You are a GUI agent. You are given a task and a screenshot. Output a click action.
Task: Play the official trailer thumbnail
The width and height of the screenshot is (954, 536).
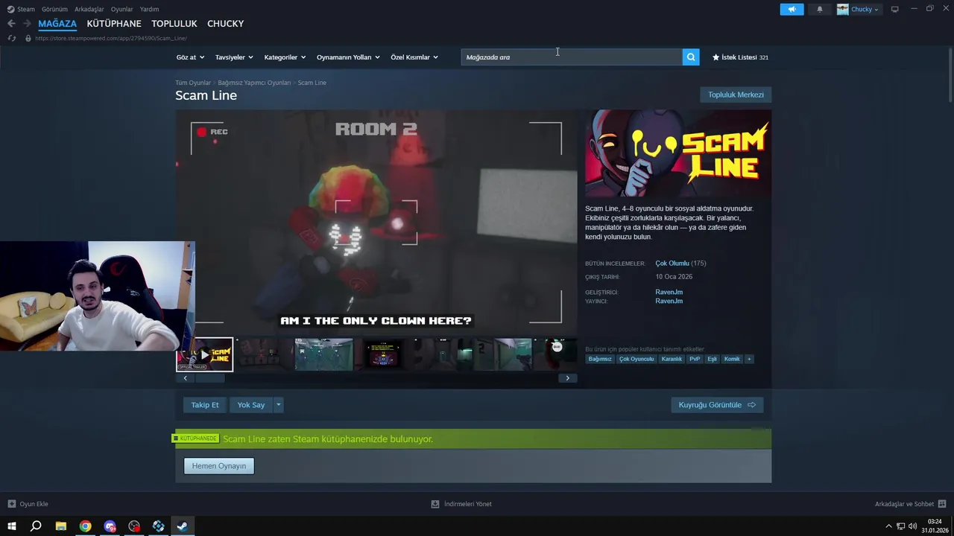point(205,355)
